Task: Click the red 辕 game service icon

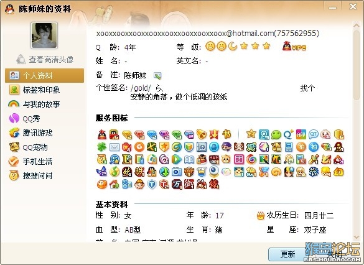Action: (214, 185)
